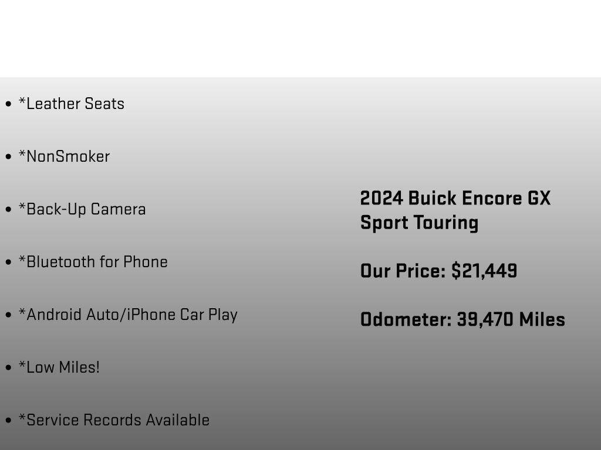
Task: Select the $21,449 price amount
Action: click(484, 271)
